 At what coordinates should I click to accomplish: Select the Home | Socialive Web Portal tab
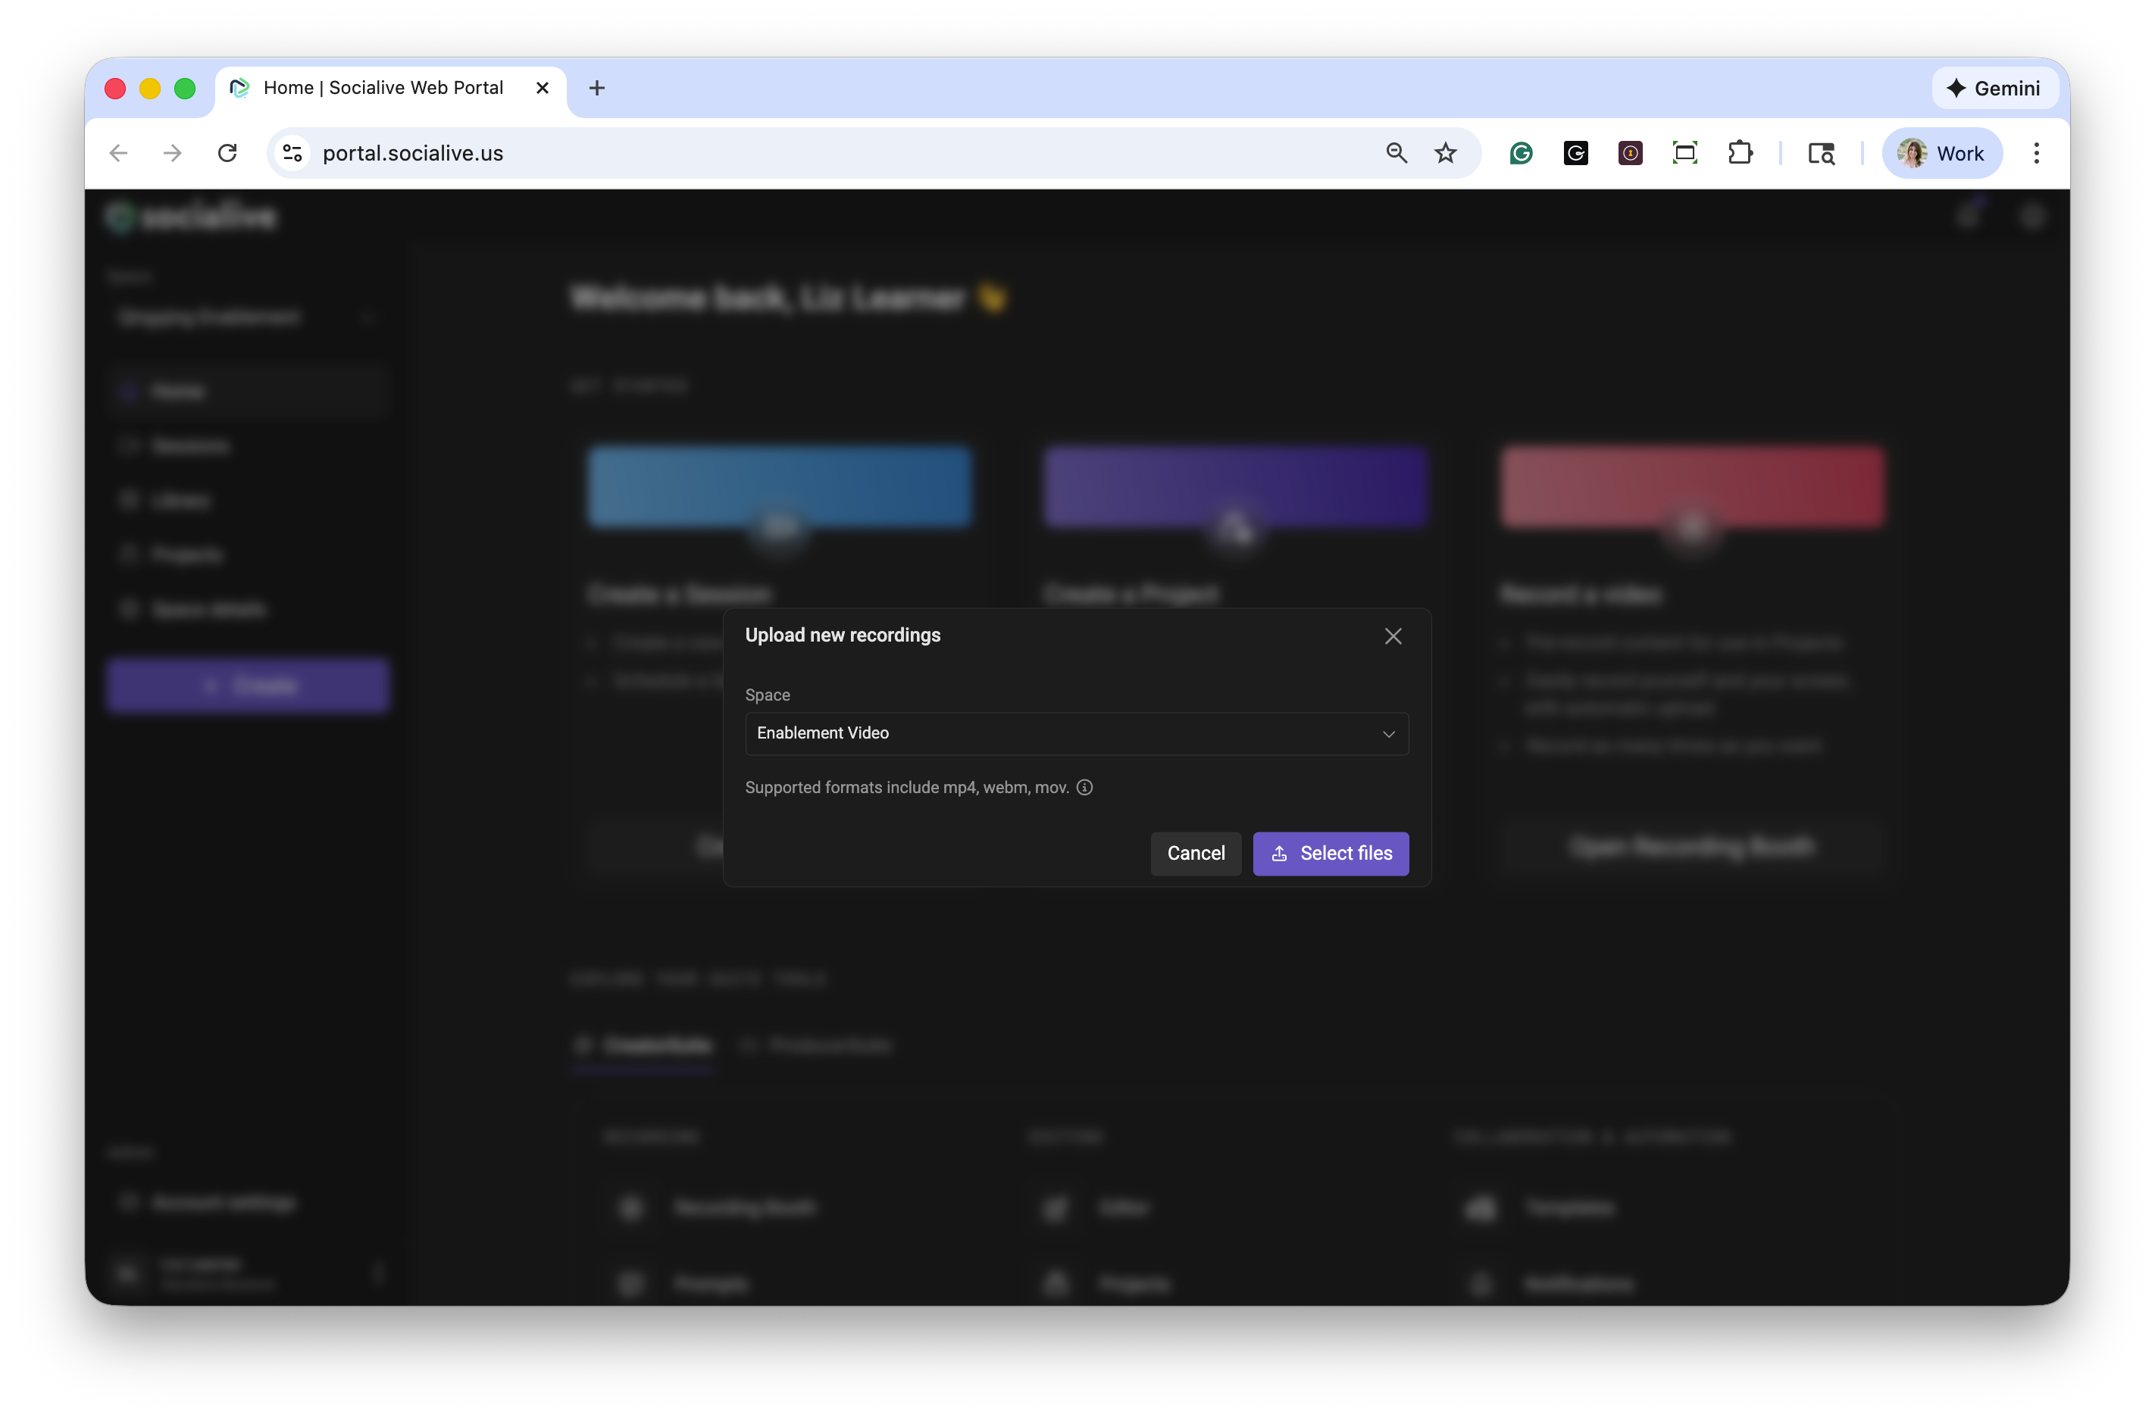[x=383, y=88]
